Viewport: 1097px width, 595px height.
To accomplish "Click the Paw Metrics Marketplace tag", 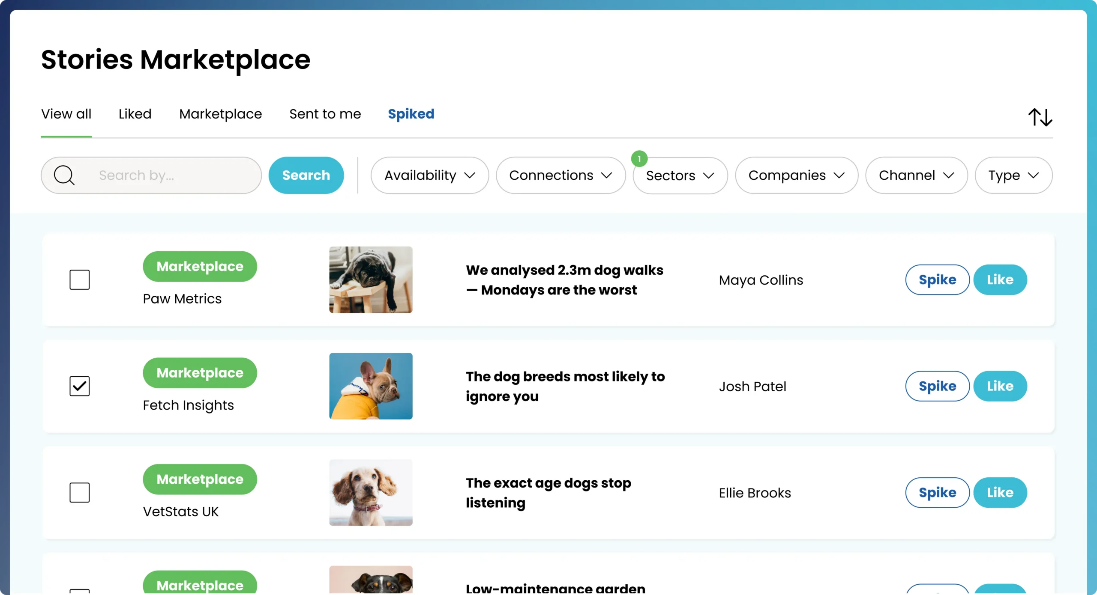I will pos(200,266).
